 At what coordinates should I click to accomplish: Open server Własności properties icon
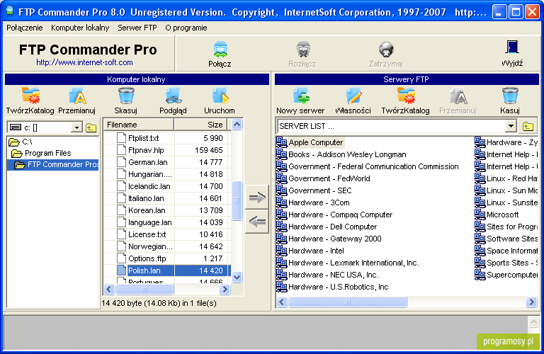pos(353,96)
